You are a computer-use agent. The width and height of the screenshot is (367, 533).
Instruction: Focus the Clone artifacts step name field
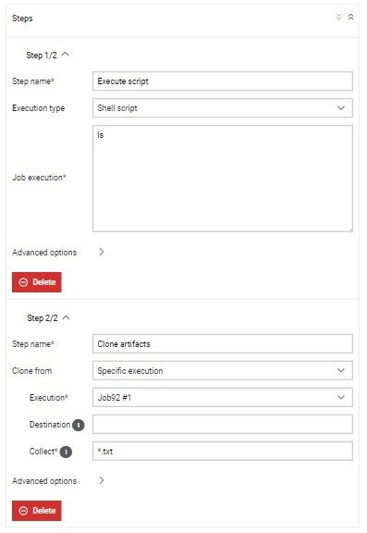[223, 343]
